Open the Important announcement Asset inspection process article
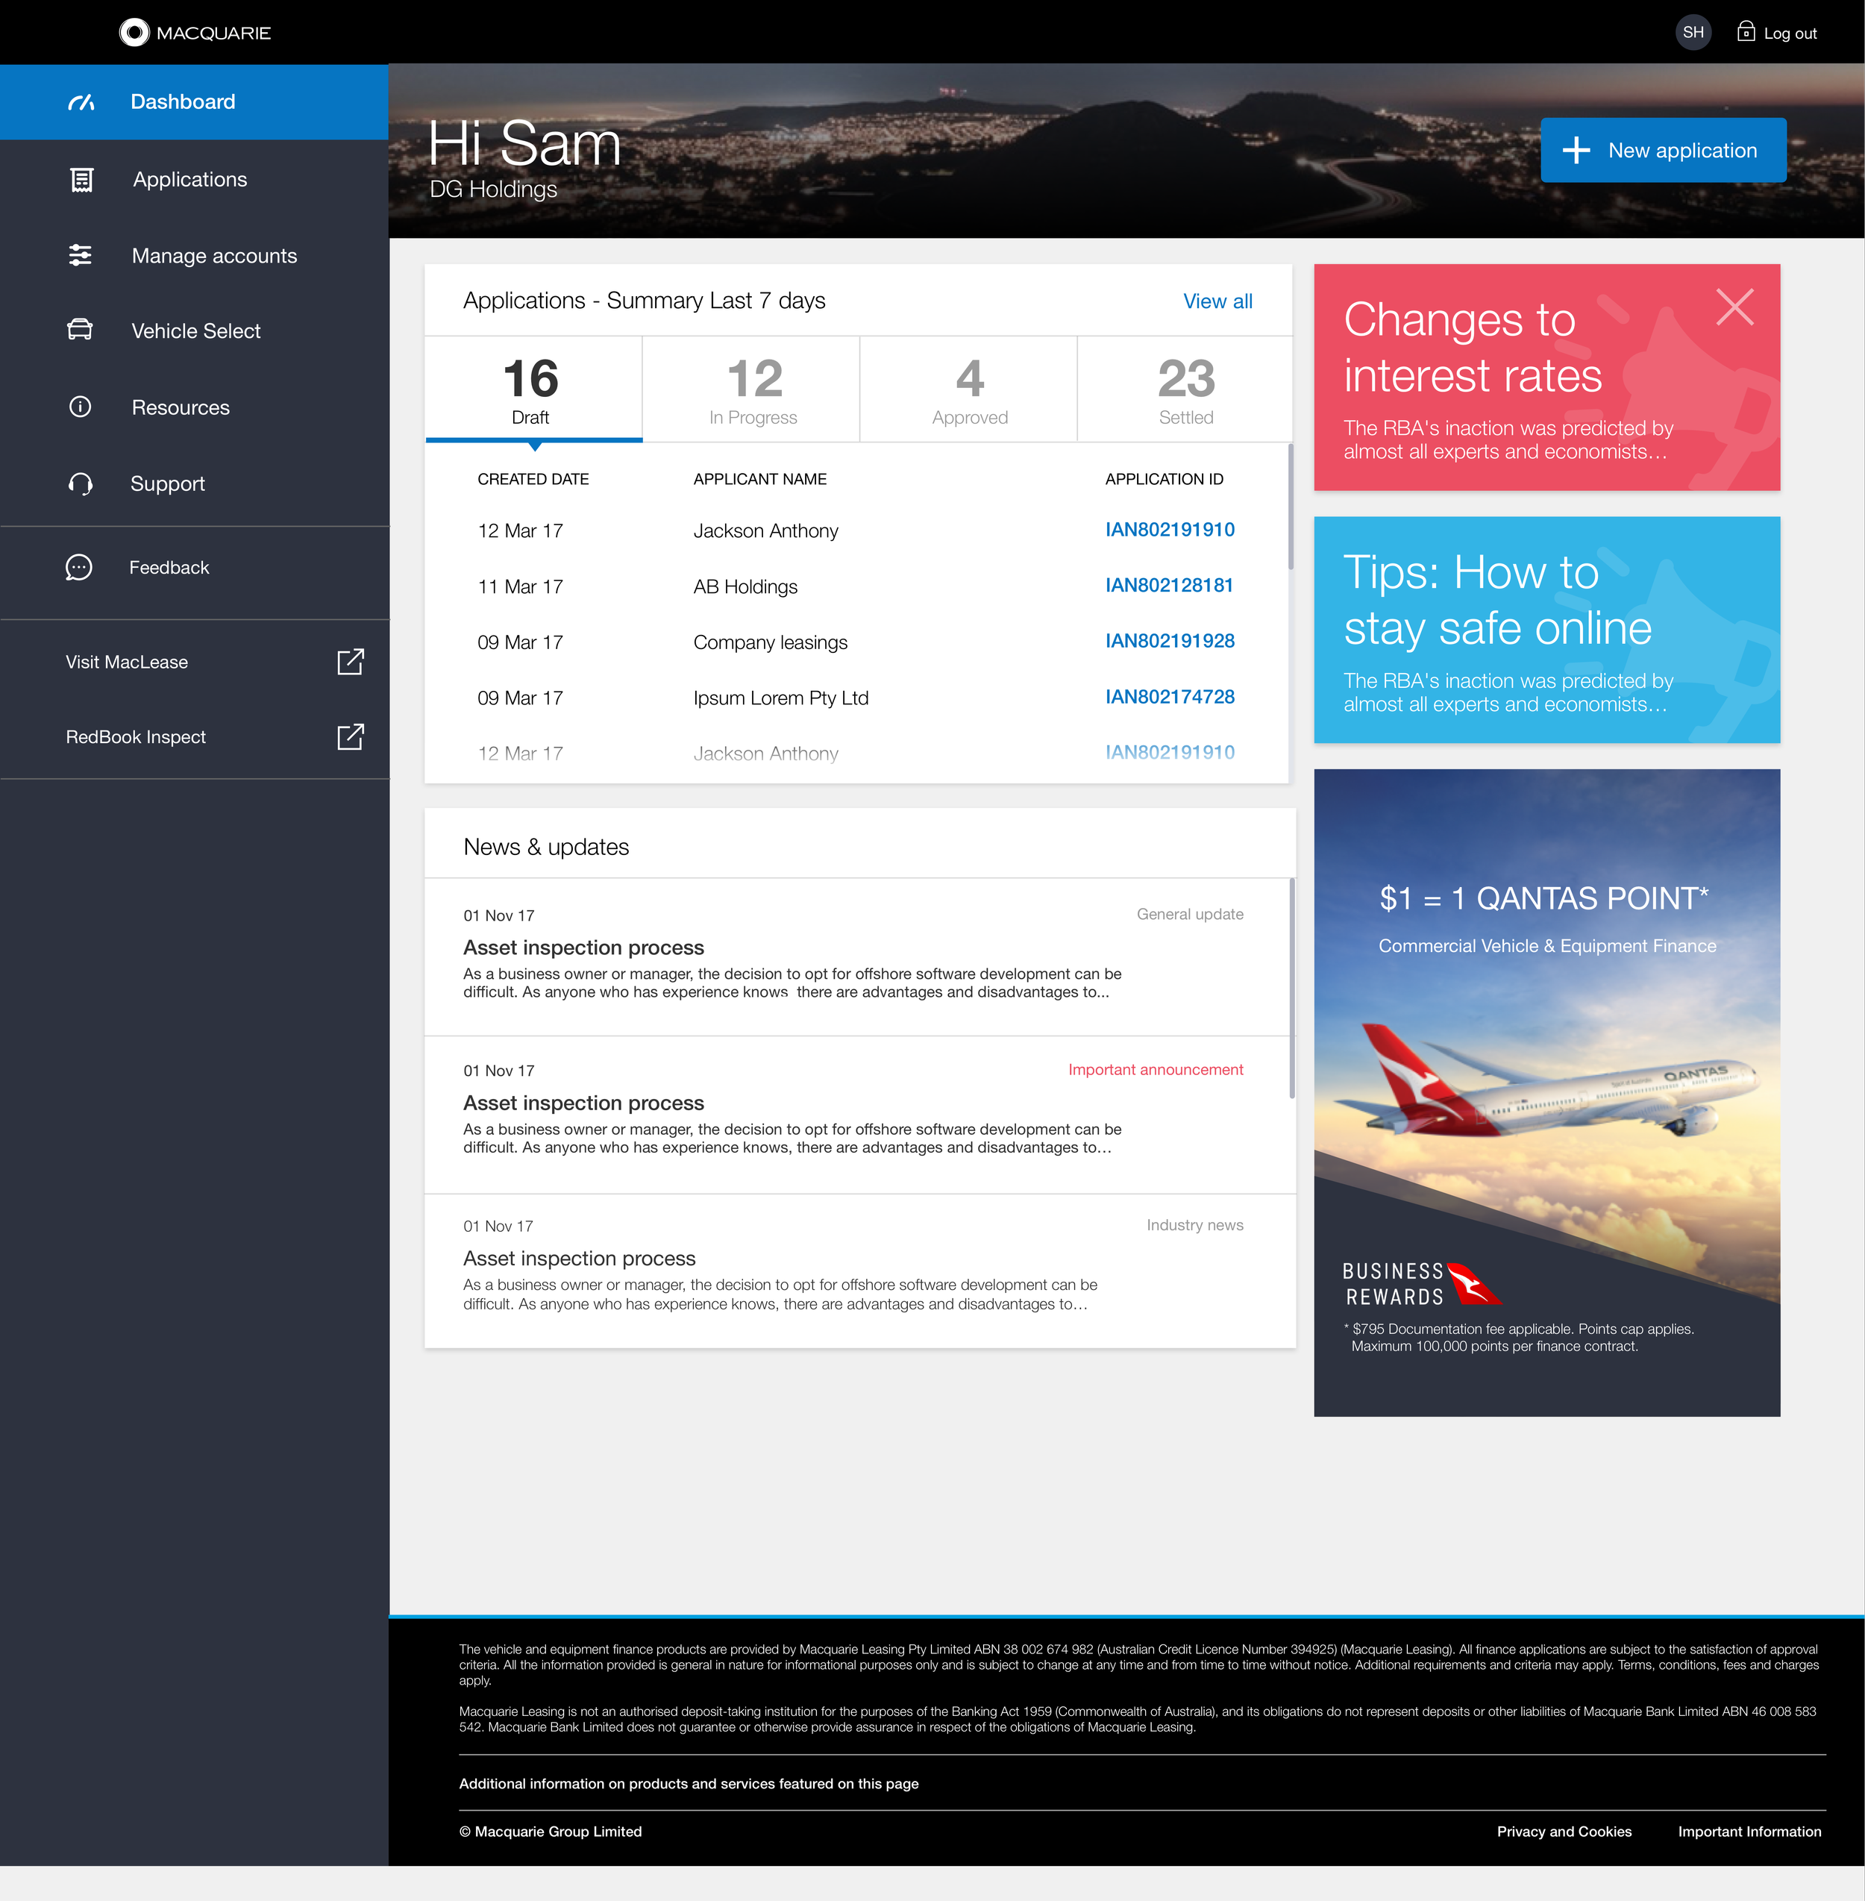This screenshot has width=1865, height=1901. coord(859,1115)
